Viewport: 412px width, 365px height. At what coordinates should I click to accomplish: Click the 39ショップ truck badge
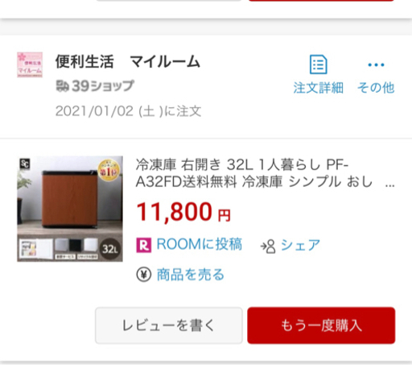click(x=95, y=86)
